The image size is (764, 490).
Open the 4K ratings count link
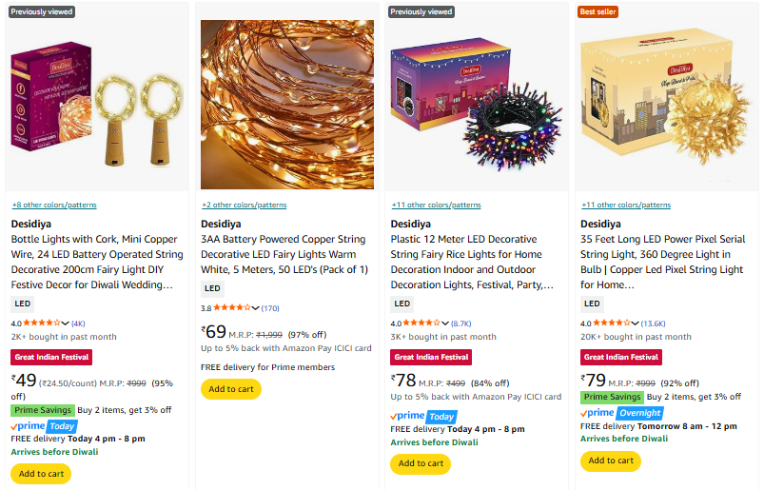[x=78, y=323]
